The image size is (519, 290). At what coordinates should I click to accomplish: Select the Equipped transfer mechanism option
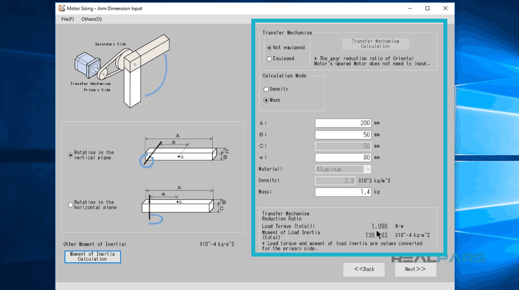pos(269,58)
